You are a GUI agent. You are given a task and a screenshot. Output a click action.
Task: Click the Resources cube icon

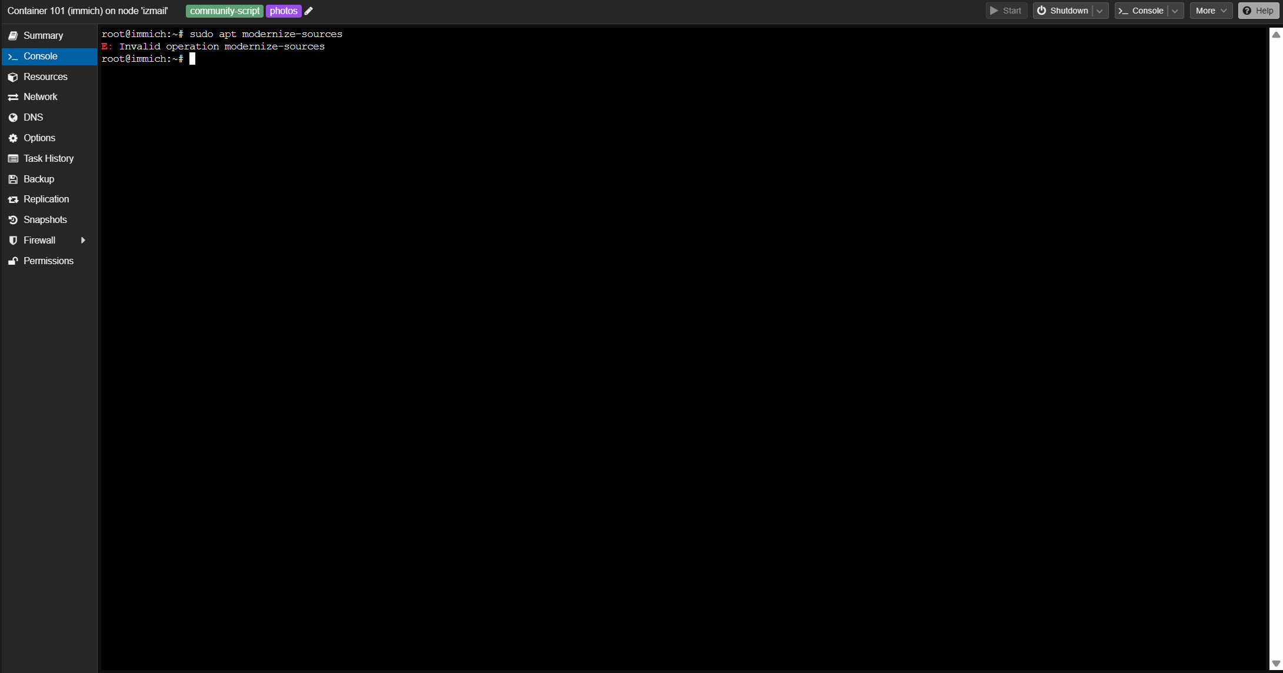(x=13, y=77)
